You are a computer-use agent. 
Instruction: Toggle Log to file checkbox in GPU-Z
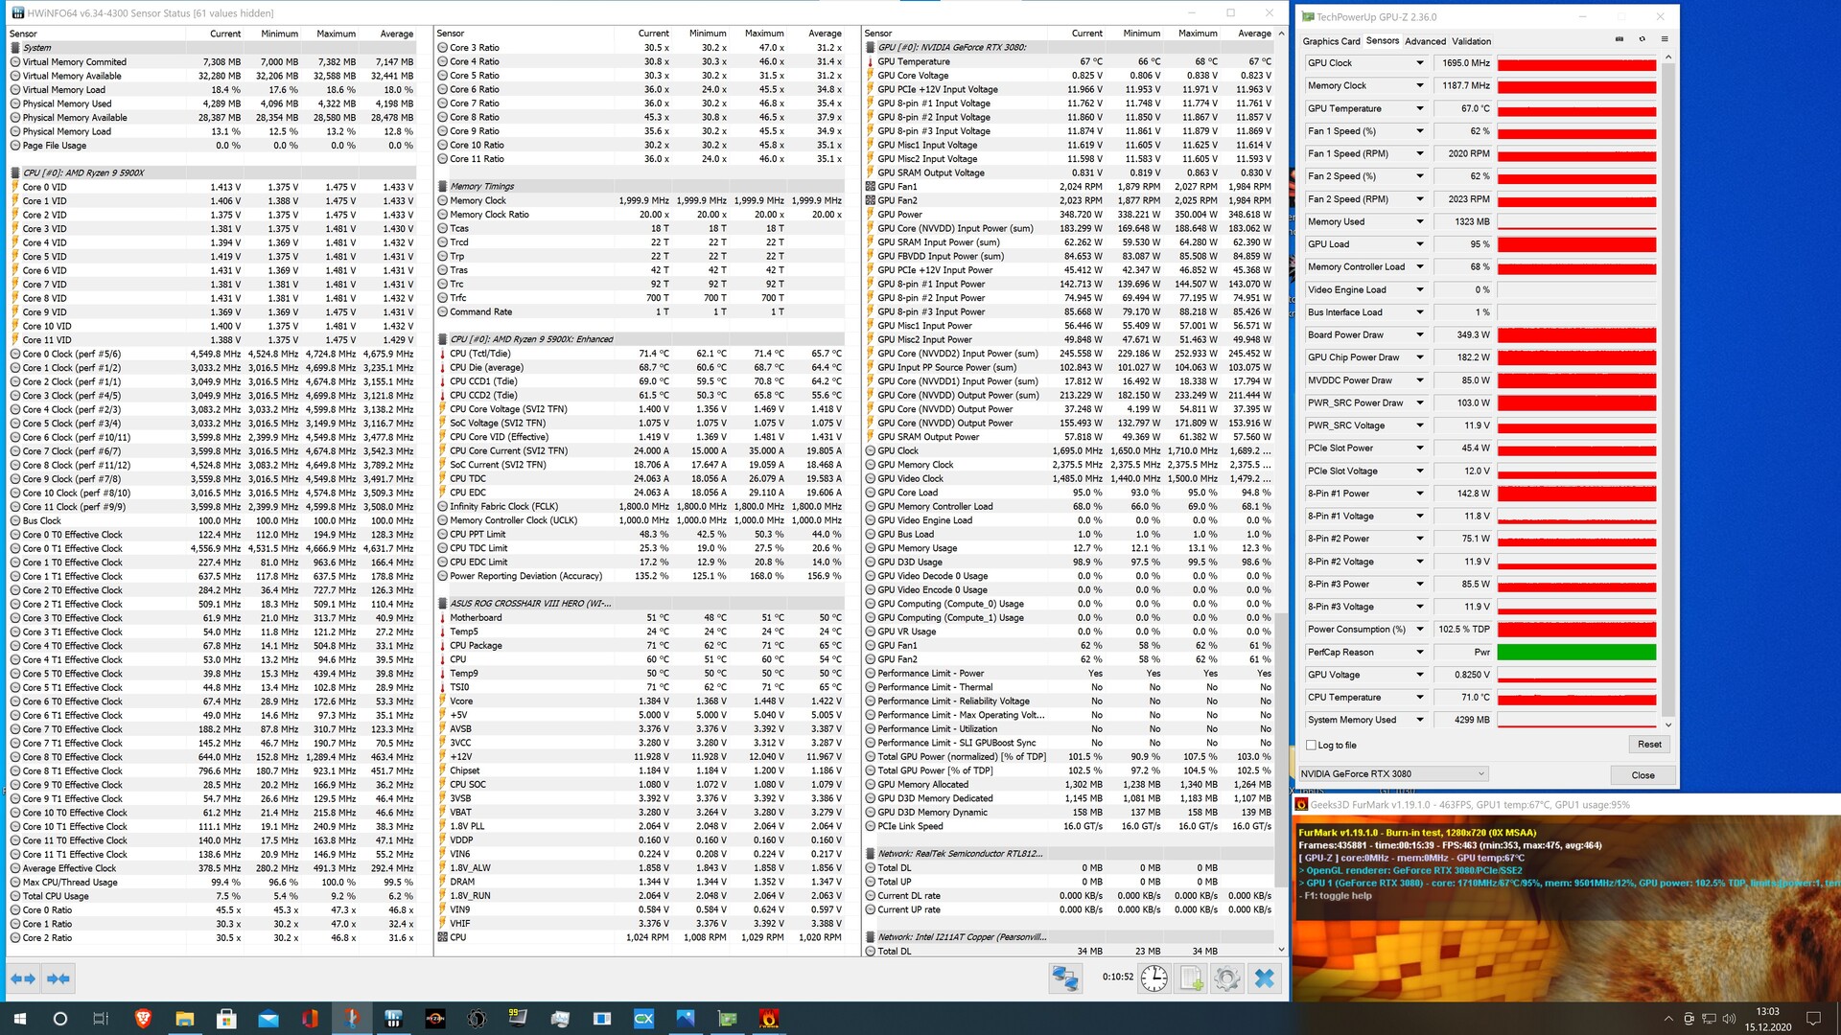point(1312,745)
